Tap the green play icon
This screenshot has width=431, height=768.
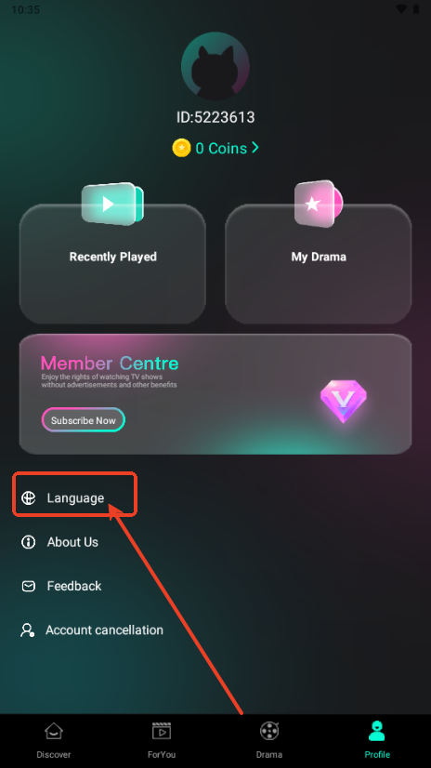pos(112,204)
